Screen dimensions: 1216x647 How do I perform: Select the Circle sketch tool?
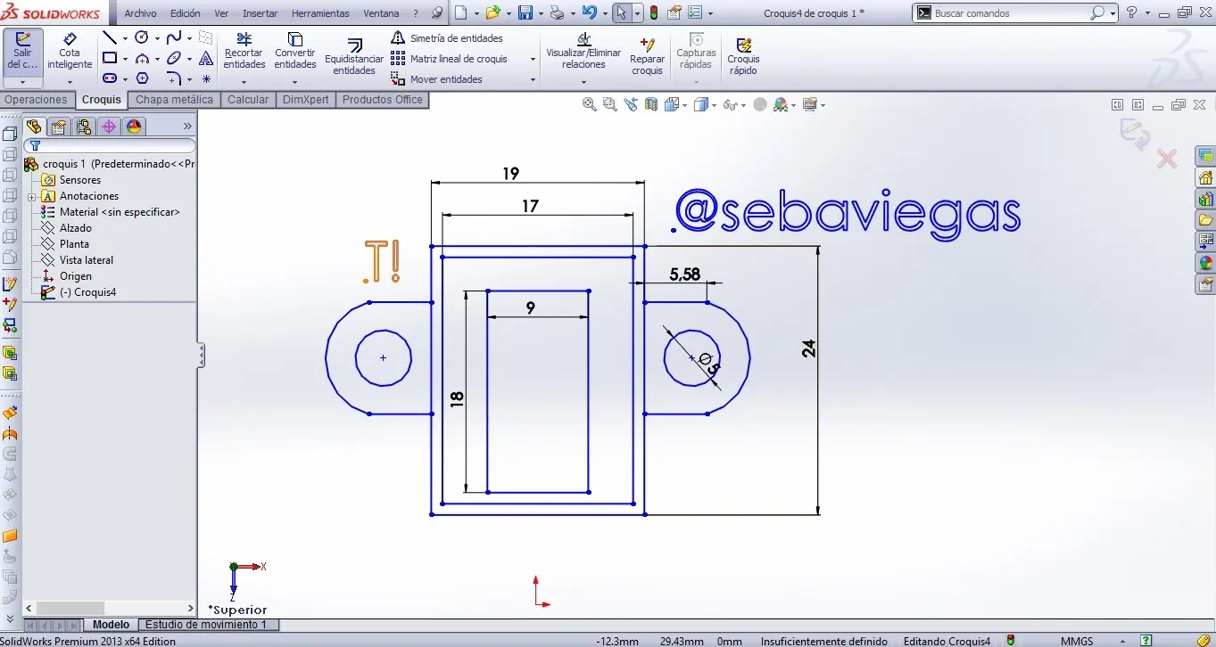141,37
